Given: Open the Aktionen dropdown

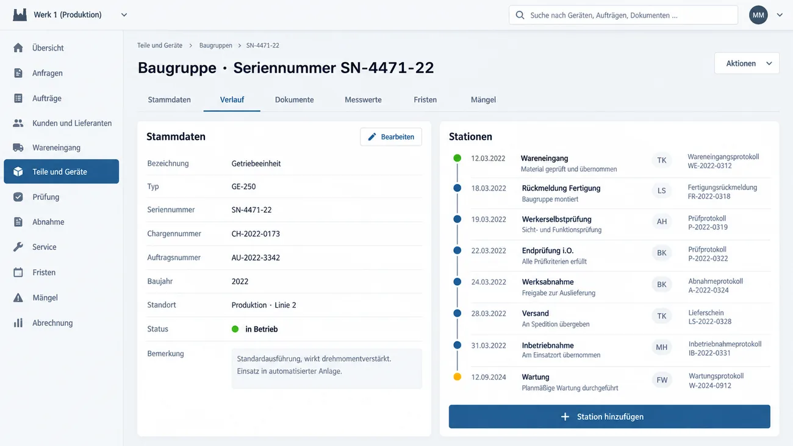Looking at the screenshot, I should (x=747, y=63).
